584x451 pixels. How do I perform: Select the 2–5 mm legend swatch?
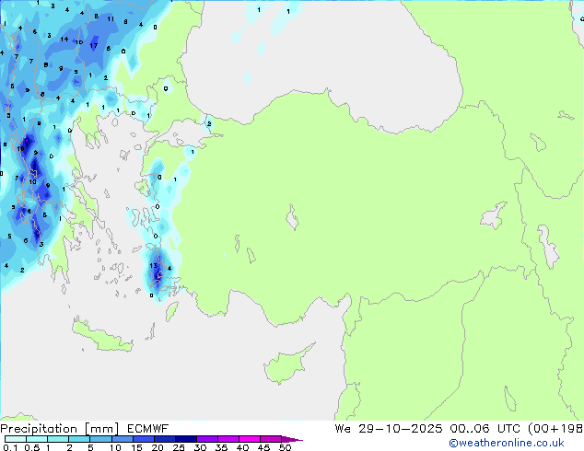[x=79, y=439]
